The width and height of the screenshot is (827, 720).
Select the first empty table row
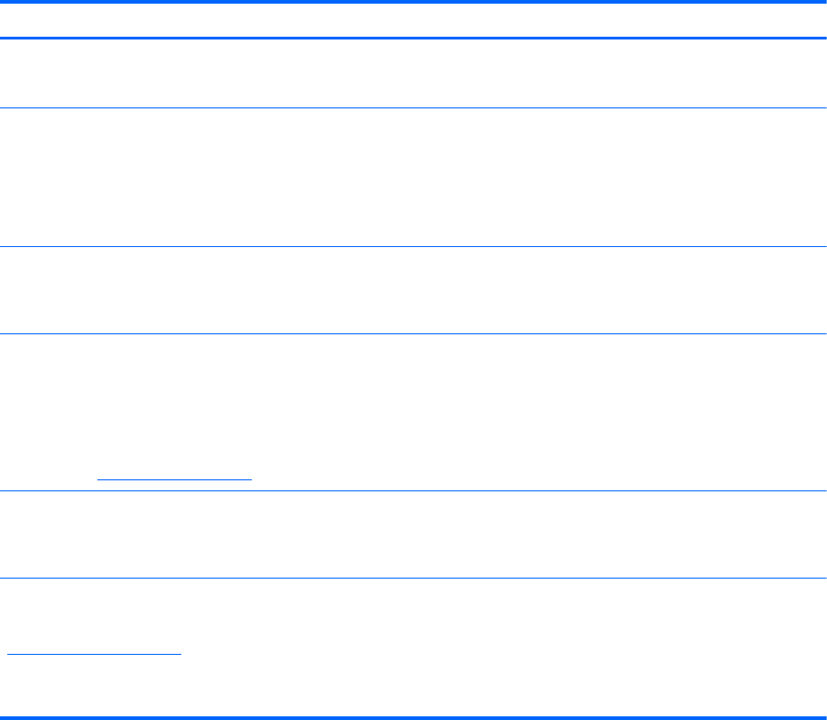[413, 73]
